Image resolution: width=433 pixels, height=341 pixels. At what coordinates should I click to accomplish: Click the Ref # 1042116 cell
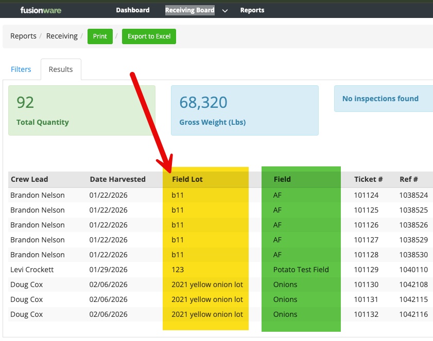point(413,314)
